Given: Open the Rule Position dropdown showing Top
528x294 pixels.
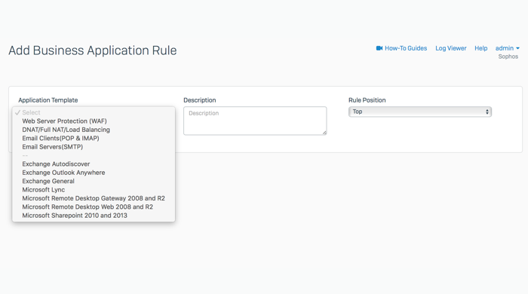Looking at the screenshot, I should coord(420,112).
